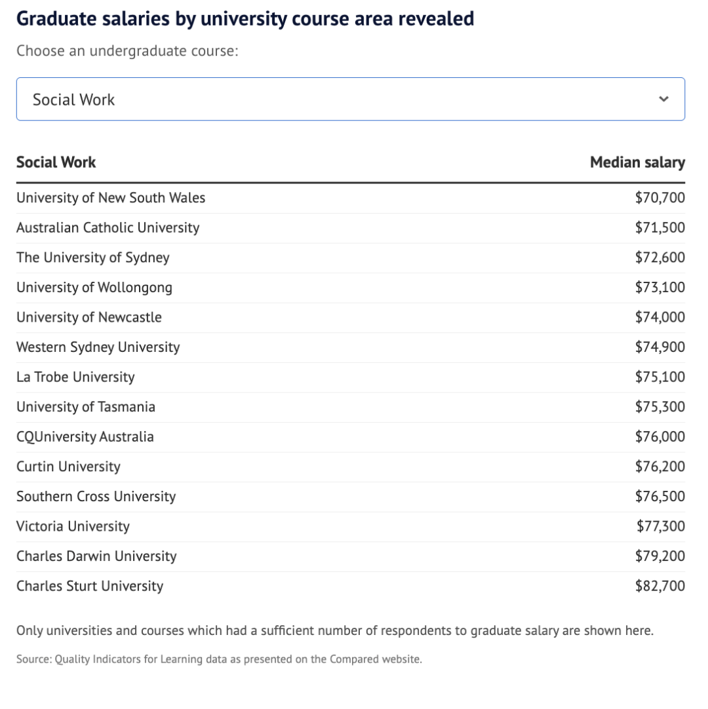Select the Australian Catholic University row
The image size is (708, 709).
[x=108, y=228]
